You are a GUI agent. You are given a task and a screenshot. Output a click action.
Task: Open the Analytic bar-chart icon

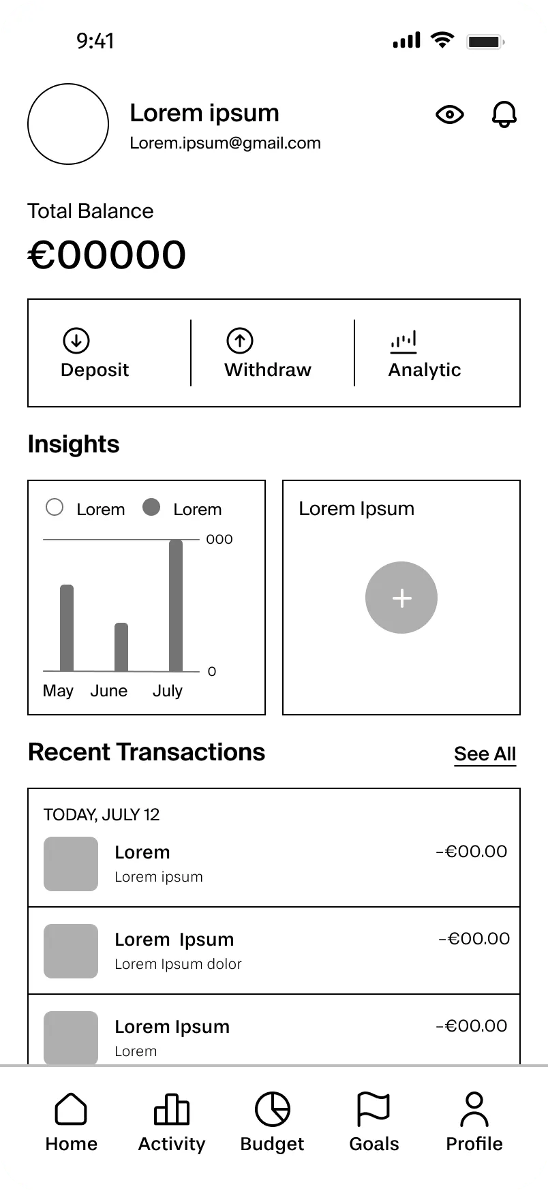[x=404, y=341]
